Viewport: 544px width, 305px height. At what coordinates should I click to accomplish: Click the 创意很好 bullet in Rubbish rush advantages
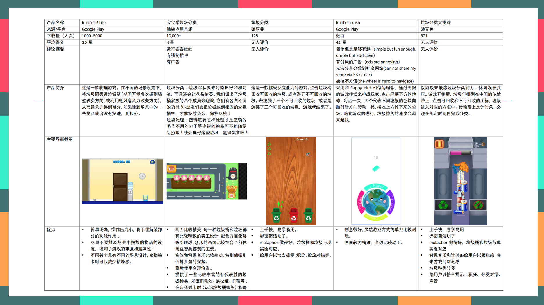click(x=380, y=233)
